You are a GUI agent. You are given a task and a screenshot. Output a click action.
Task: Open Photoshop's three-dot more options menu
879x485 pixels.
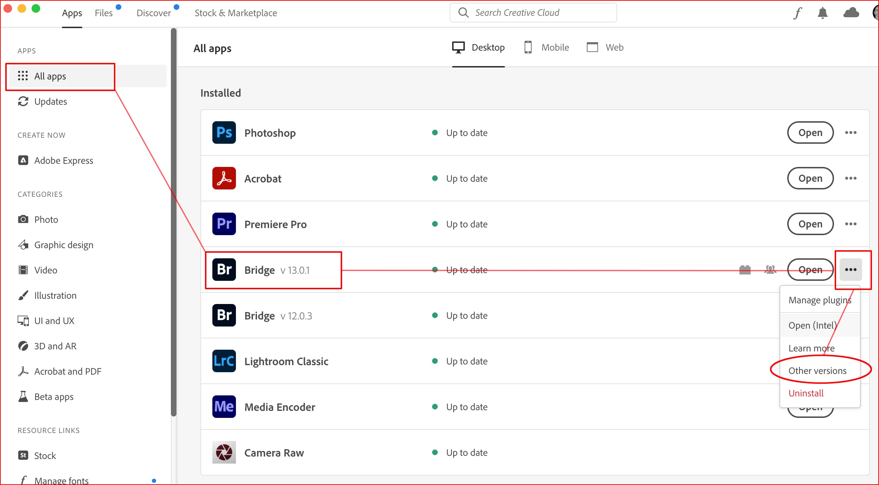tap(851, 132)
